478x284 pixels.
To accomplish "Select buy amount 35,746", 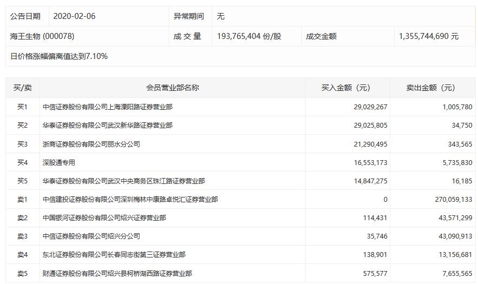I will coord(377,236).
